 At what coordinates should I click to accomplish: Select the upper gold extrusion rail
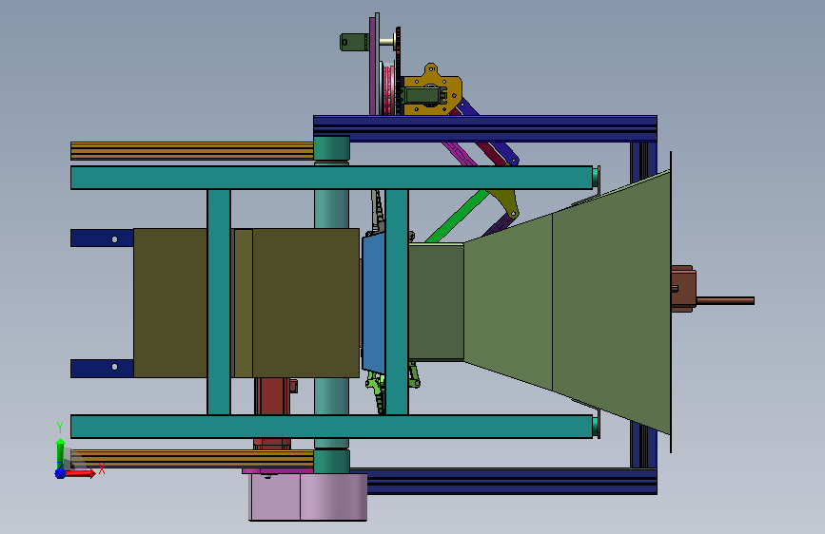(192, 151)
